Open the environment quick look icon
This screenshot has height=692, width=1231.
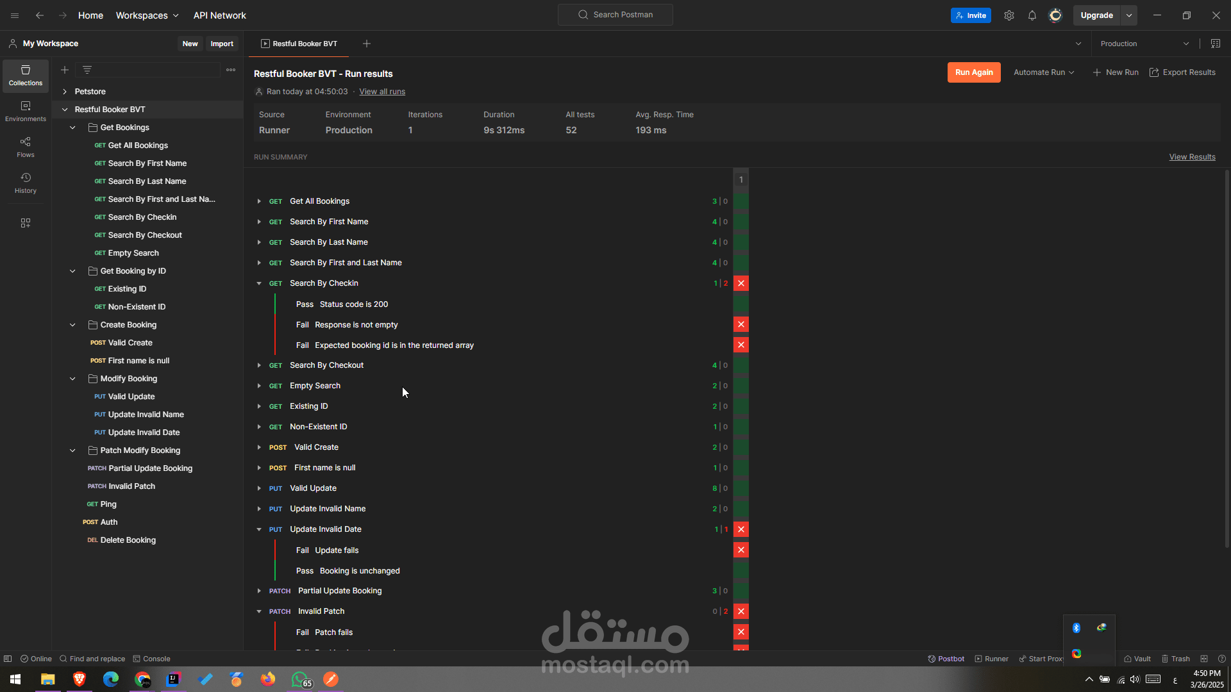(1216, 44)
